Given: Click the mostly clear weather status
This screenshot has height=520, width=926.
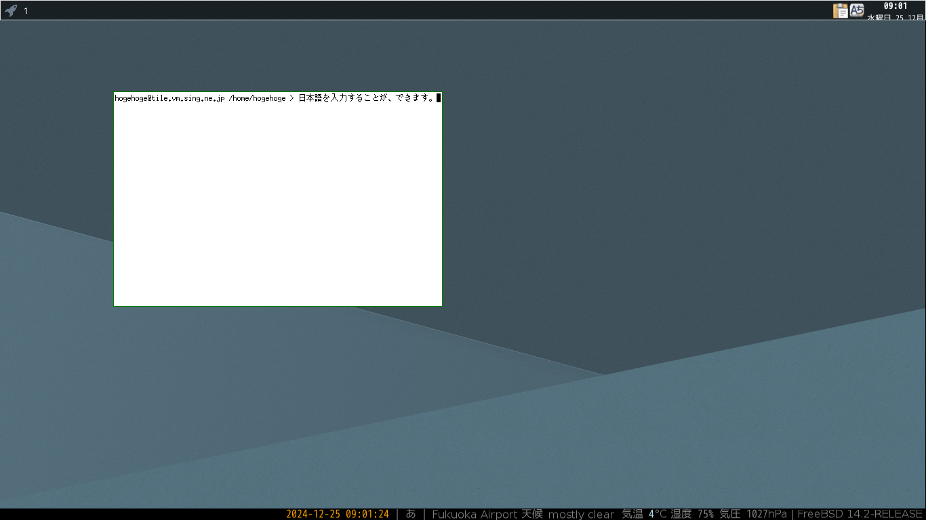Looking at the screenshot, I should (581, 515).
